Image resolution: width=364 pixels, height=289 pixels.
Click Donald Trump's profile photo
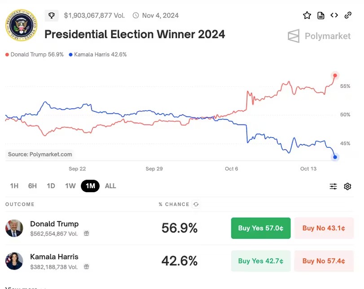click(14, 228)
